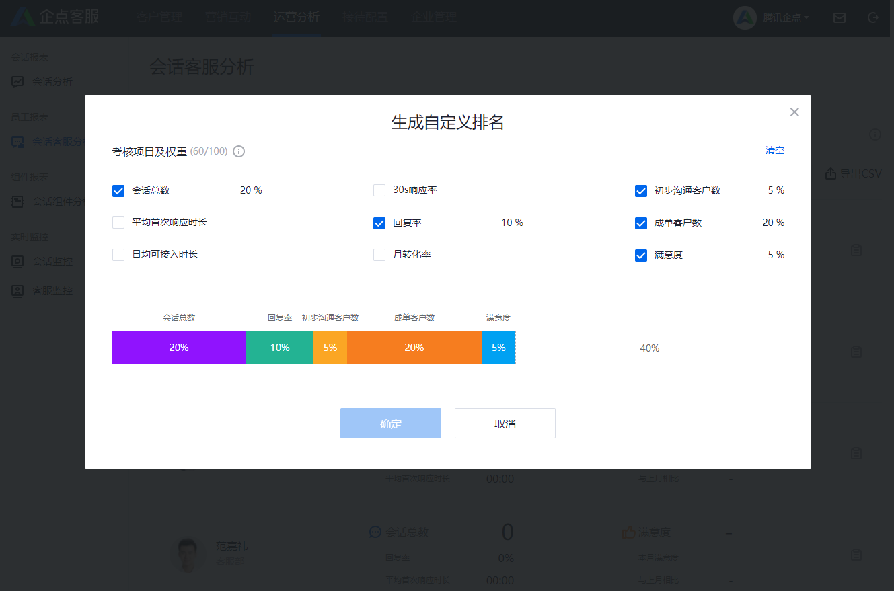Select the 会话客服分析 sidebar icon
Screen dimensions: 894x591
point(17,142)
